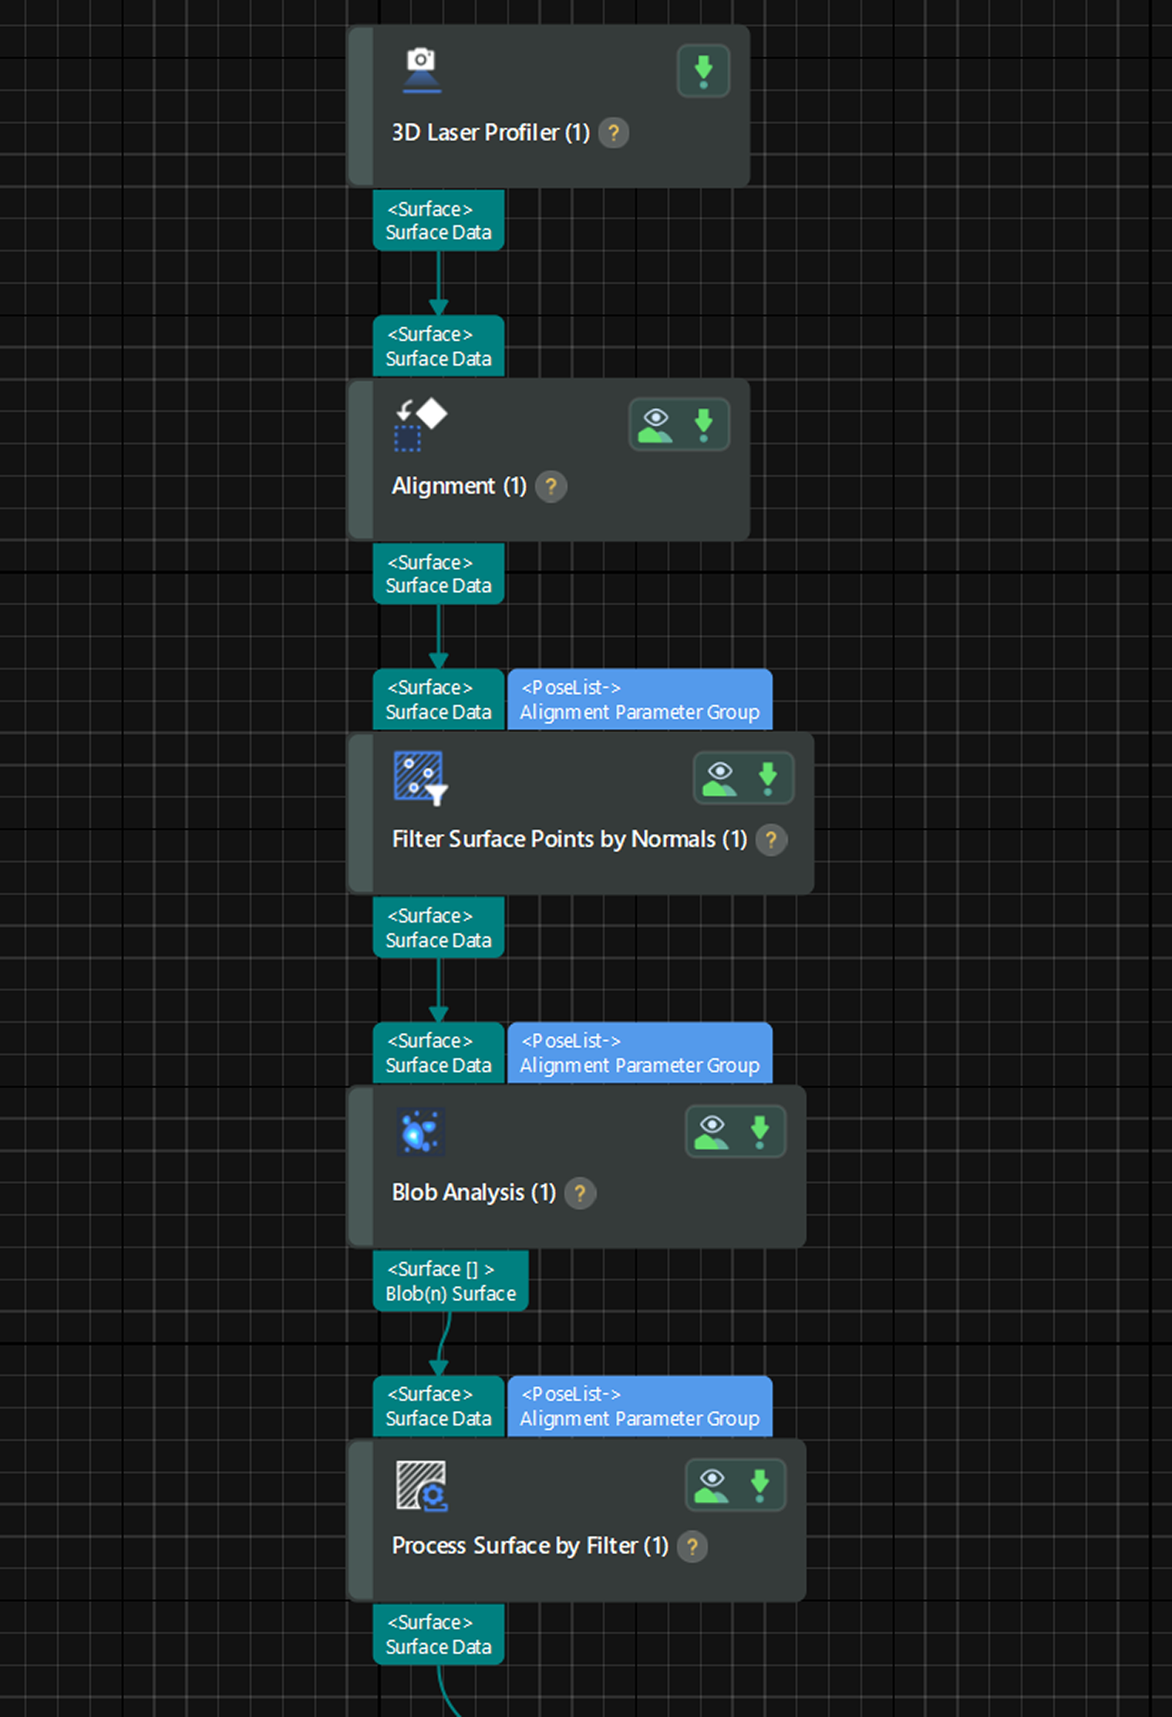
Task: Run Process Surface by Filter (1) step
Action: point(759,1485)
